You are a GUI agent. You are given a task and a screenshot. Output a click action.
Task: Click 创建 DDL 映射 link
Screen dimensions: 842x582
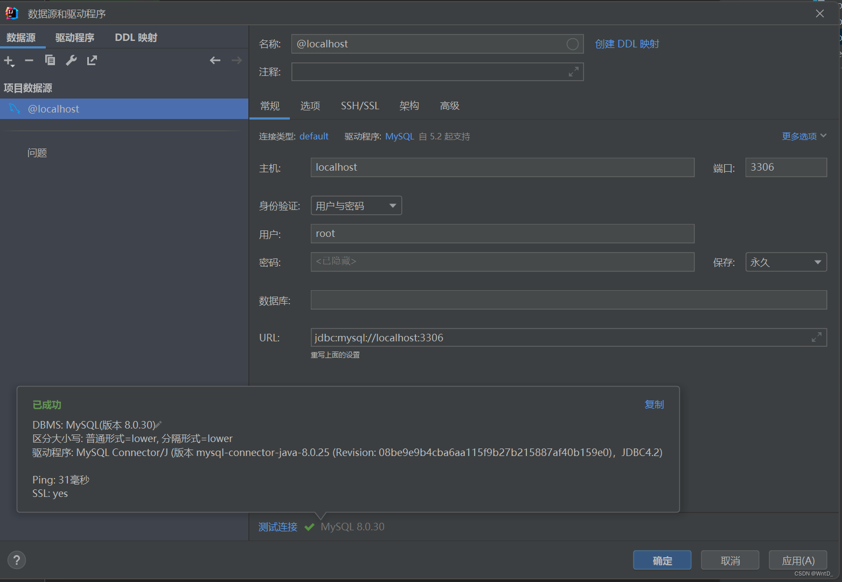[627, 44]
